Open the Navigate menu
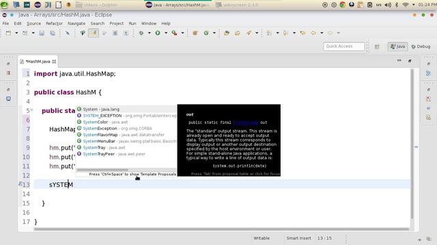This screenshot has height=245, width=437. [76, 24]
